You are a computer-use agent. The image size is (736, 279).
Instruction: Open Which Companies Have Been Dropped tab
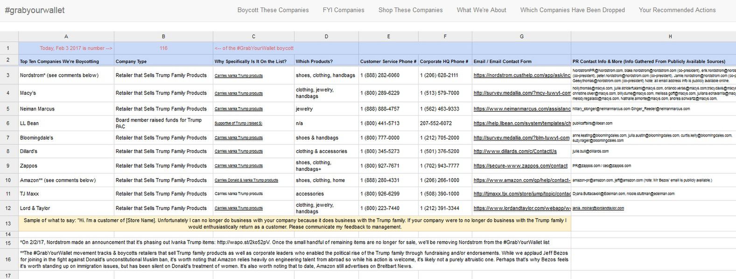[573, 10]
